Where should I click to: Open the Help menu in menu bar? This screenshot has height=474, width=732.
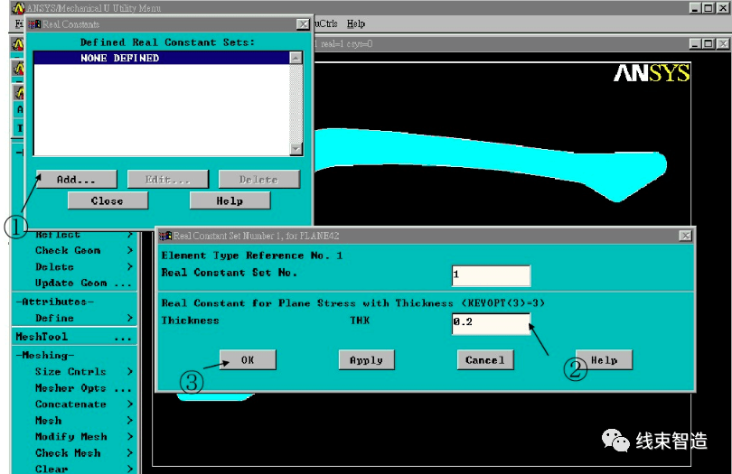[356, 23]
